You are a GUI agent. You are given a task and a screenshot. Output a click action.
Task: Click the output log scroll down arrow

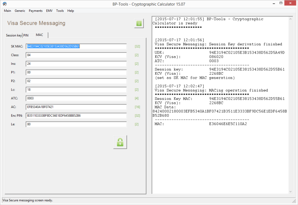point(290,191)
